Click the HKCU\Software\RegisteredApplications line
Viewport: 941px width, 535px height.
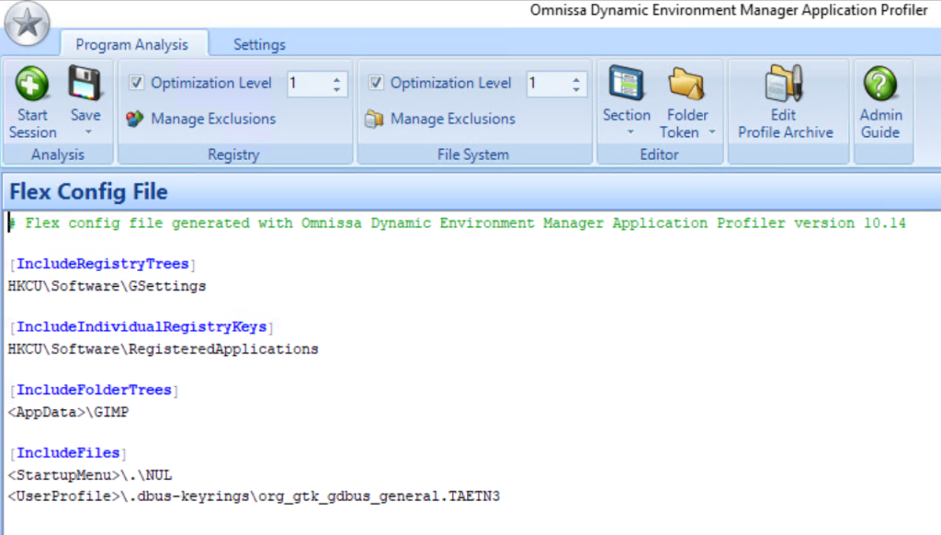164,349
